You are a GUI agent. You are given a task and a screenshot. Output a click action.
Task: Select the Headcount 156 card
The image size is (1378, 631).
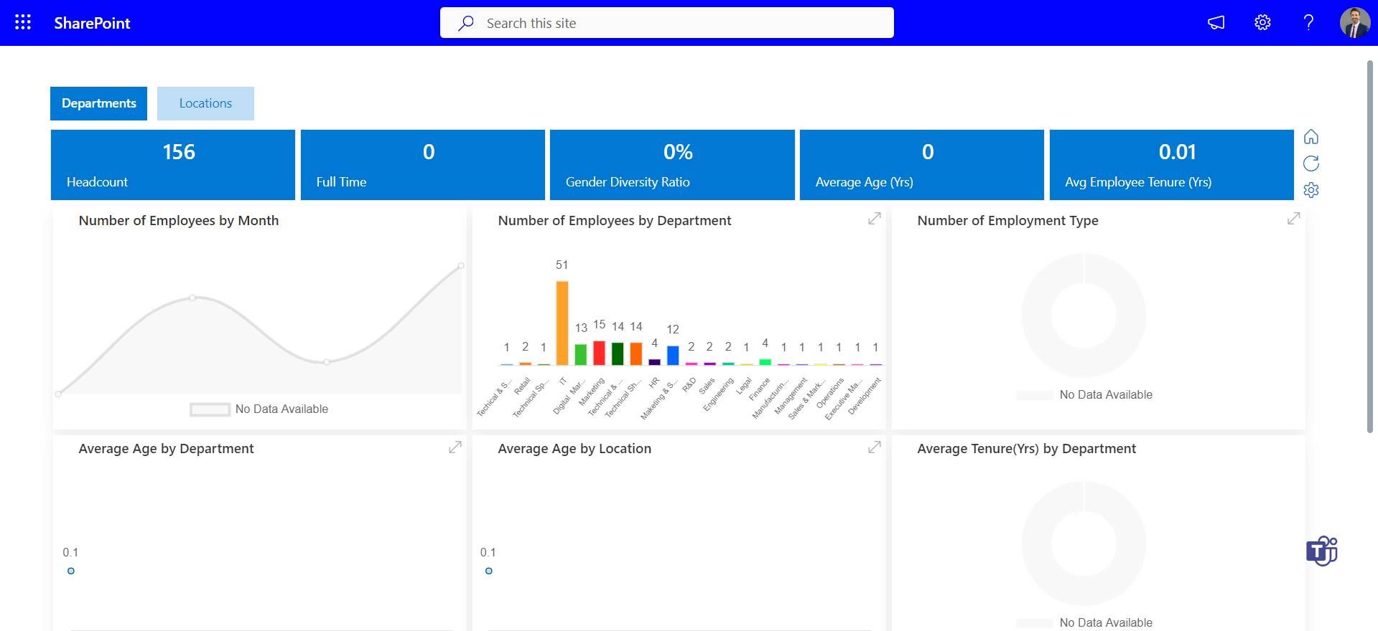click(173, 165)
